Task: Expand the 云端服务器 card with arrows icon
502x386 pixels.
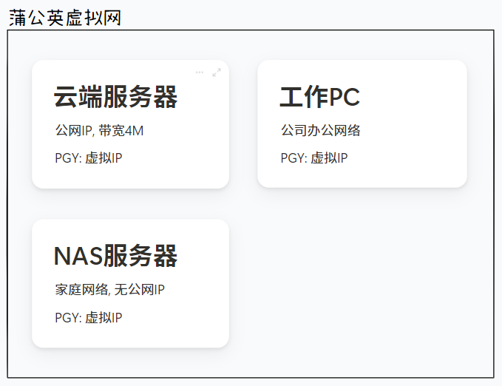Action: (217, 72)
